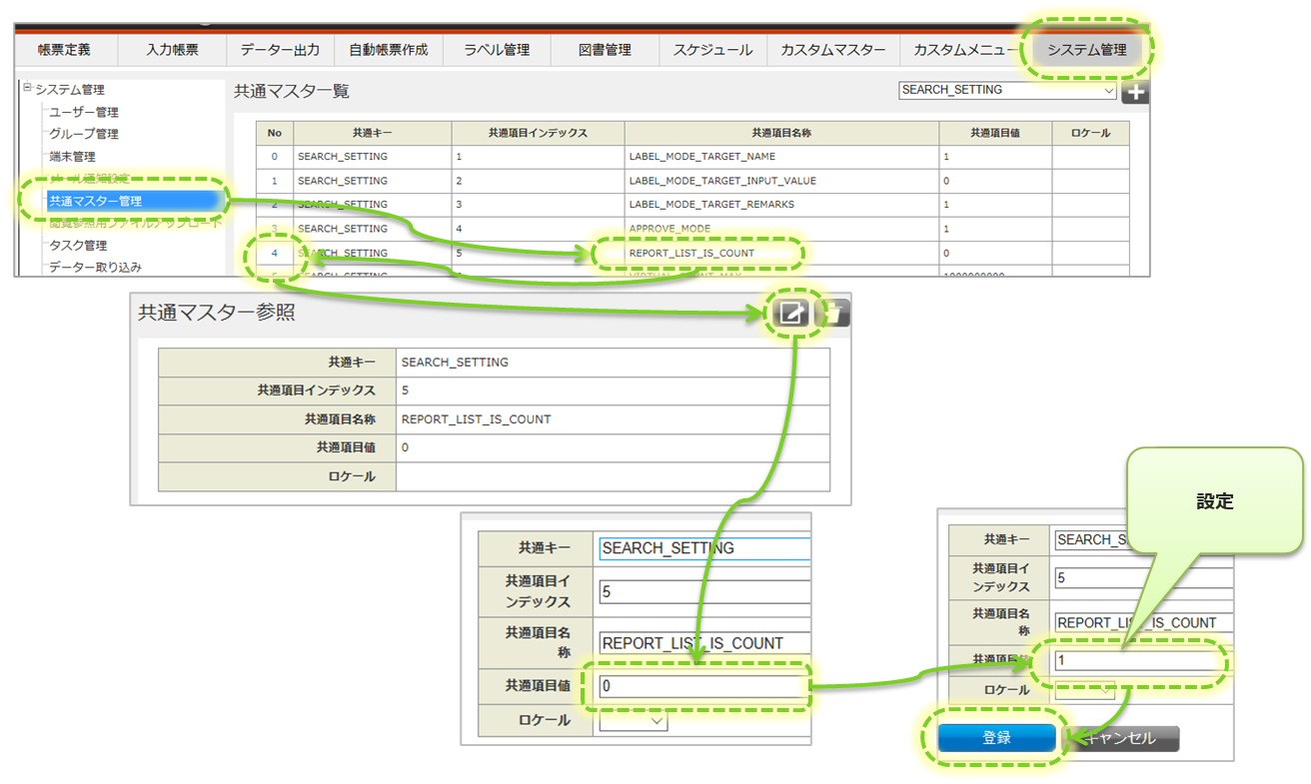Open the SEARCH_SETTING dropdown
Image resolution: width=1311 pixels, height=784 pixels.
coord(1007,90)
